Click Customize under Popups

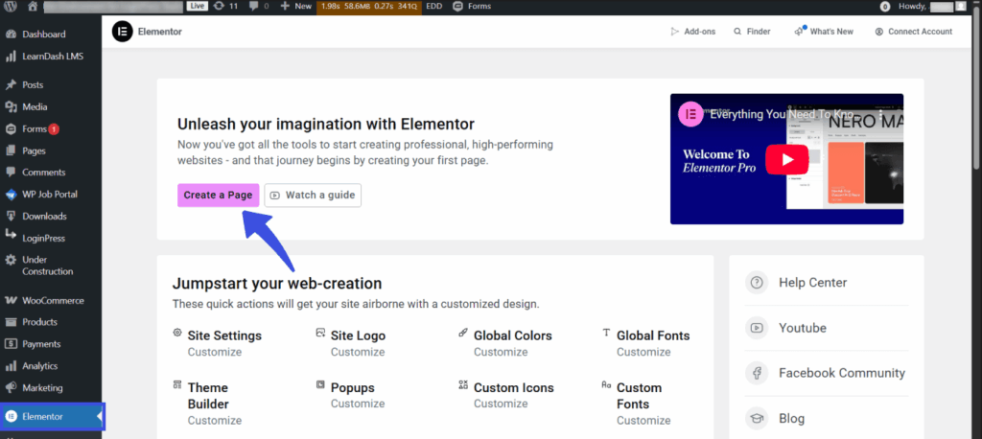coord(358,404)
